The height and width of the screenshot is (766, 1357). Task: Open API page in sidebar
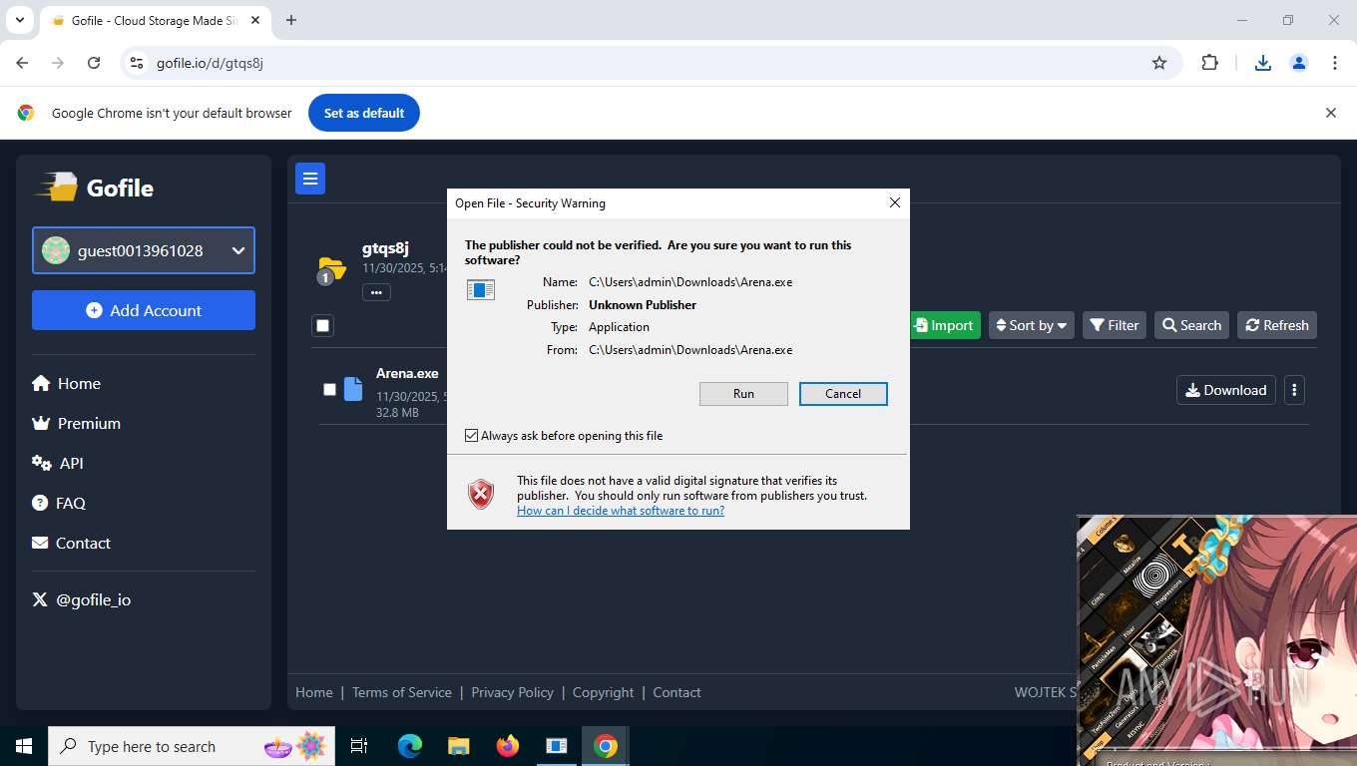click(58, 463)
